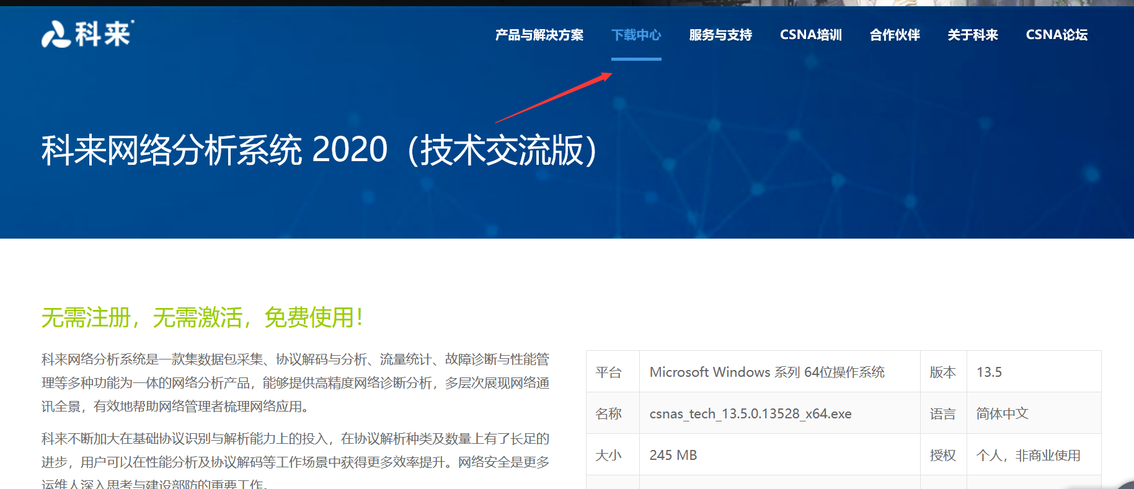The height and width of the screenshot is (489, 1134).
Task: Select the 版本 table label
Action: click(x=942, y=372)
